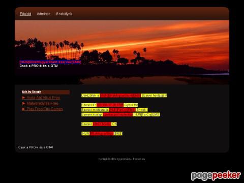Viewport: 244px width, 183px height.
Task: Click the Üdvözöllek welcome text line
Action: coord(124,96)
